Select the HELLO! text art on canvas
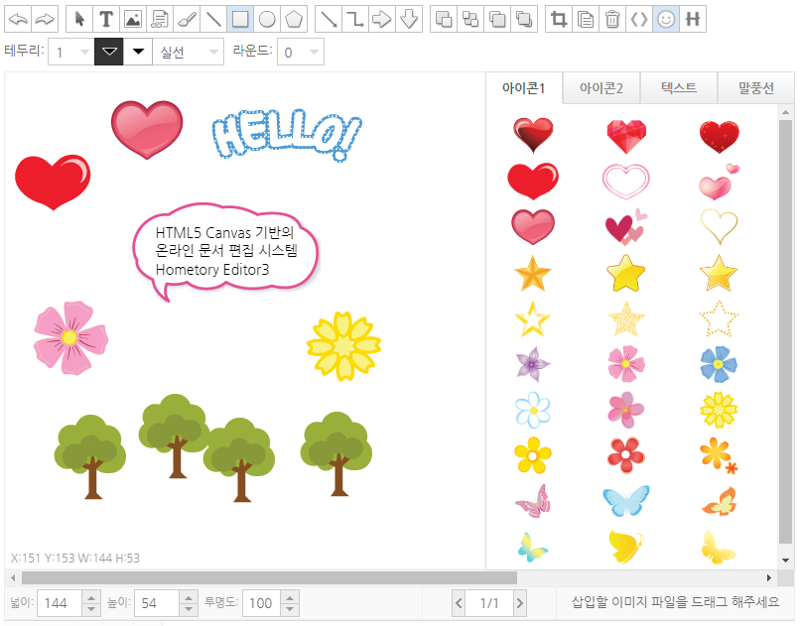The image size is (800, 626). click(287, 135)
